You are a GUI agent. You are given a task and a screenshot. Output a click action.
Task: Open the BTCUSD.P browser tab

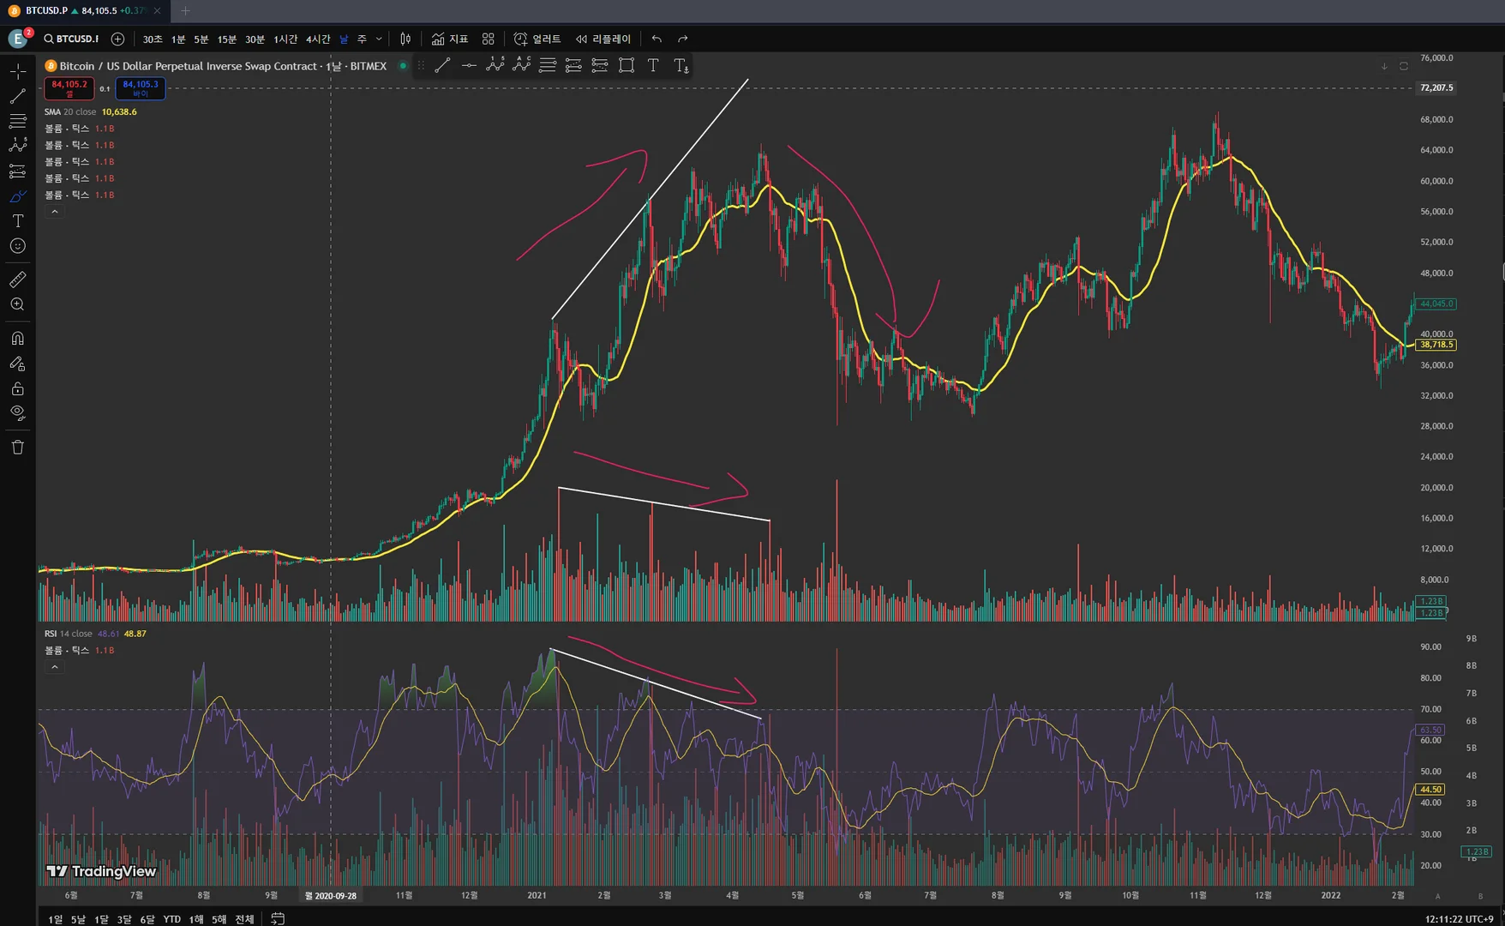86,11
